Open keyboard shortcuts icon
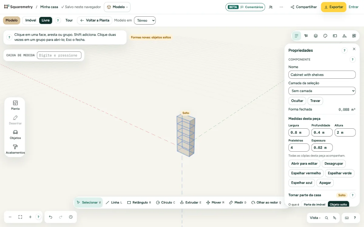Image resolution: width=364 pixels, height=227 pixels. click(347, 218)
